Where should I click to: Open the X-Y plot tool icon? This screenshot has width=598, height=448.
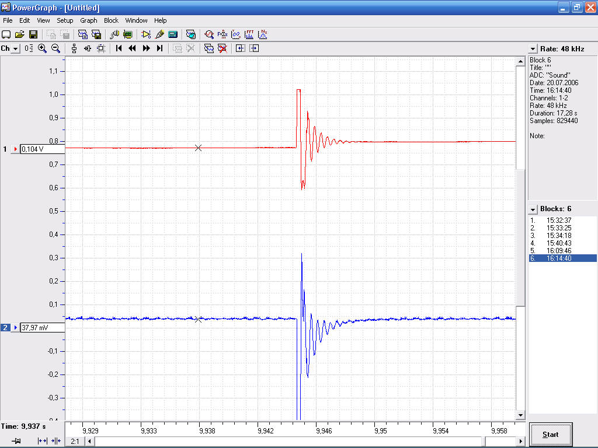coord(236,34)
